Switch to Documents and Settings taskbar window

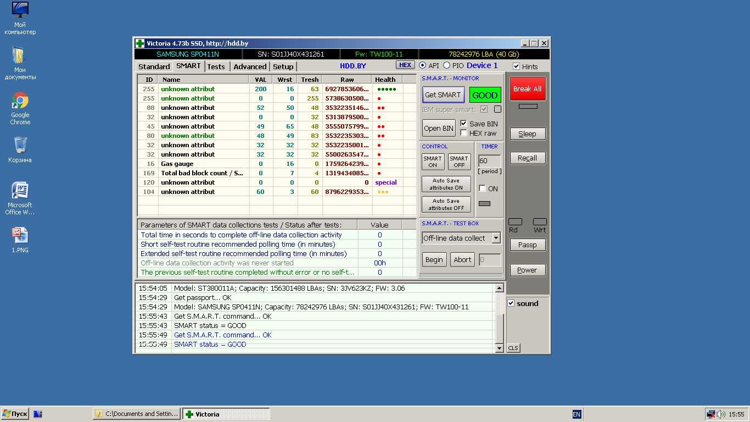point(137,414)
